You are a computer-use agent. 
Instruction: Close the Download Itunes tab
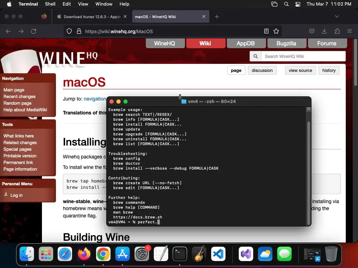click(x=125, y=16)
